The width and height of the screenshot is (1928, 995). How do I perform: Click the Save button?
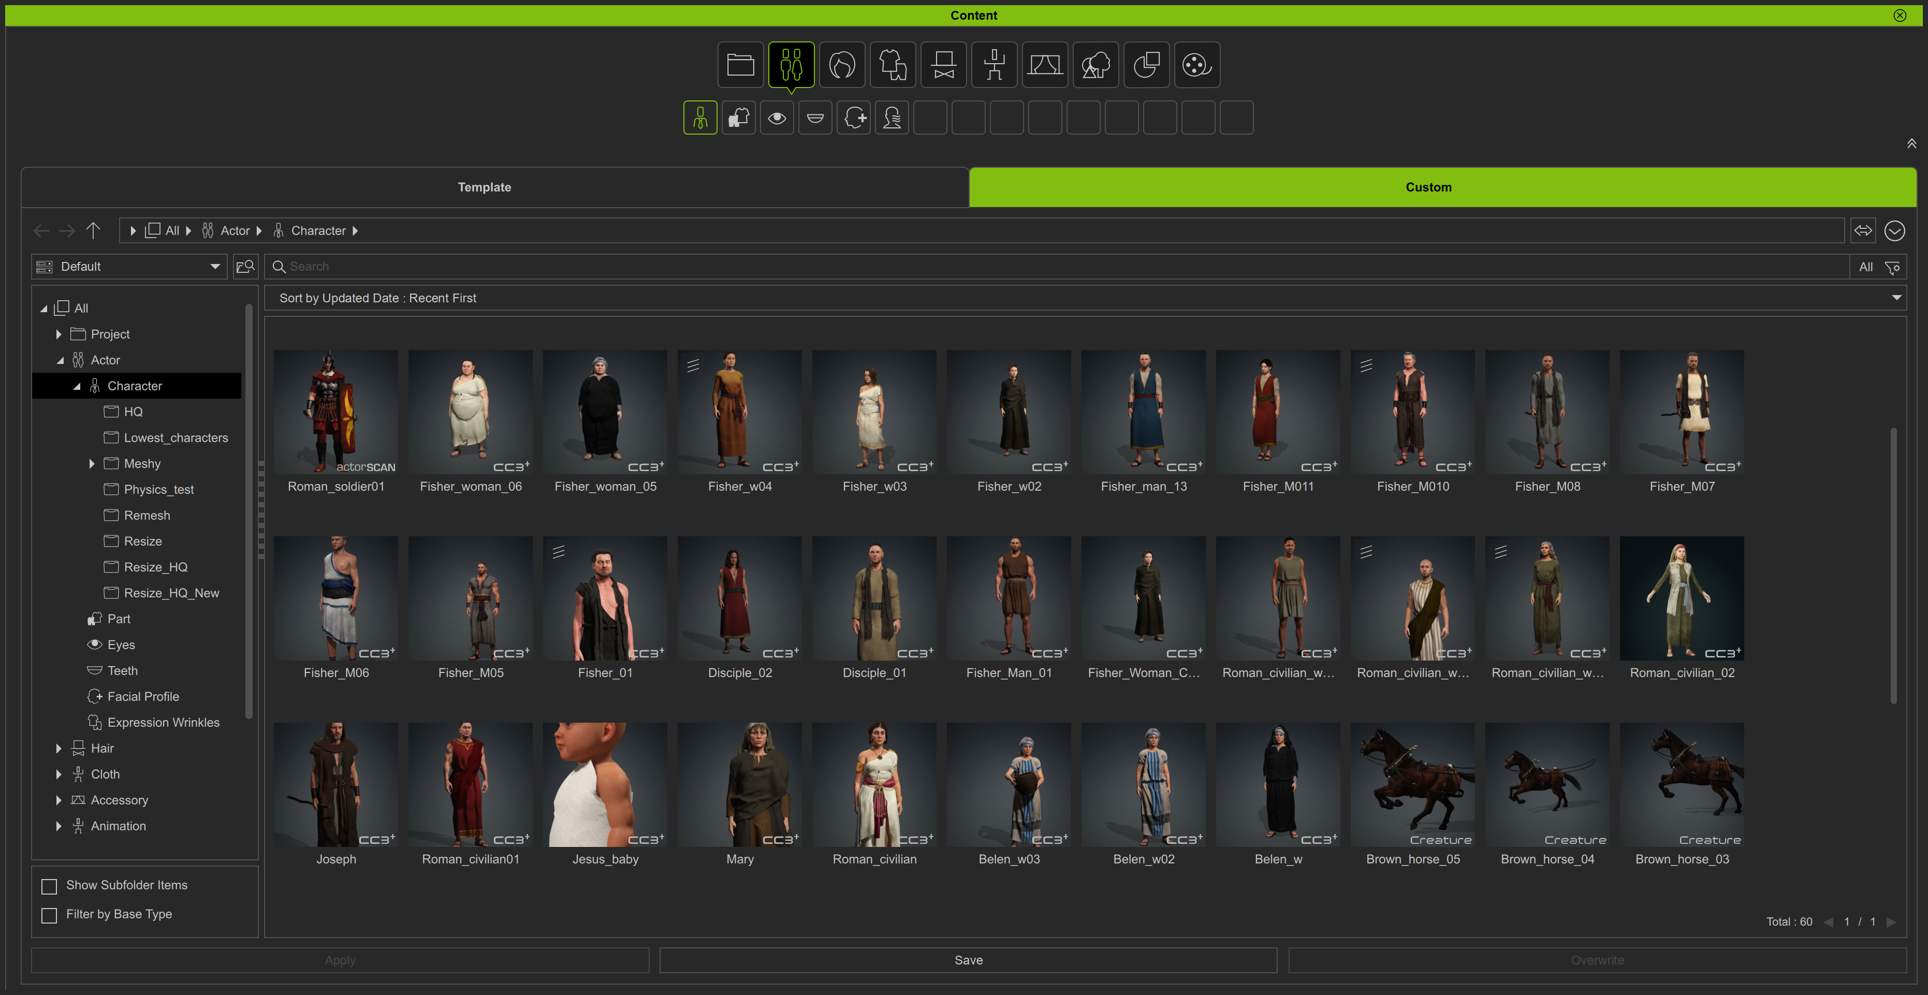968,960
